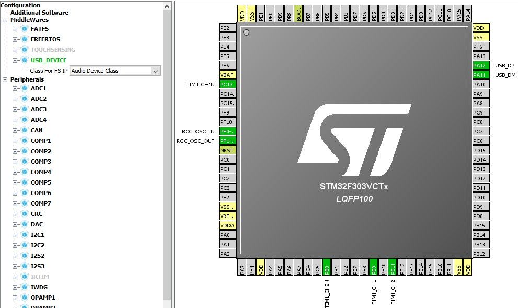Click the I2C1 cube icon

click(25, 235)
